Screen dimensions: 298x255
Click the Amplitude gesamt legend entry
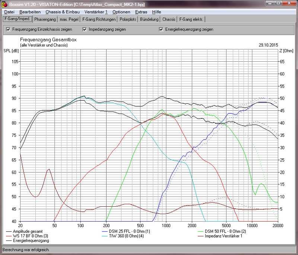24,231
